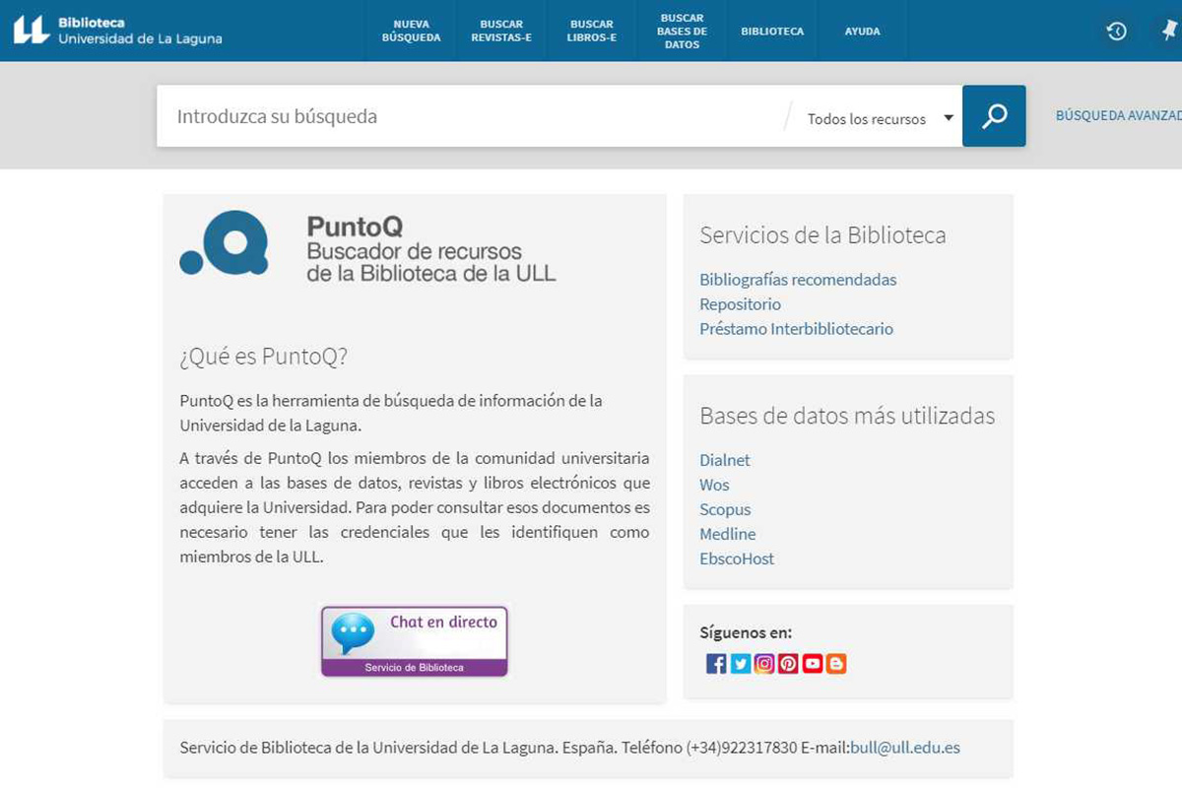The image size is (1182, 788).
Task: Click the Pinterest social icon
Action: click(788, 664)
